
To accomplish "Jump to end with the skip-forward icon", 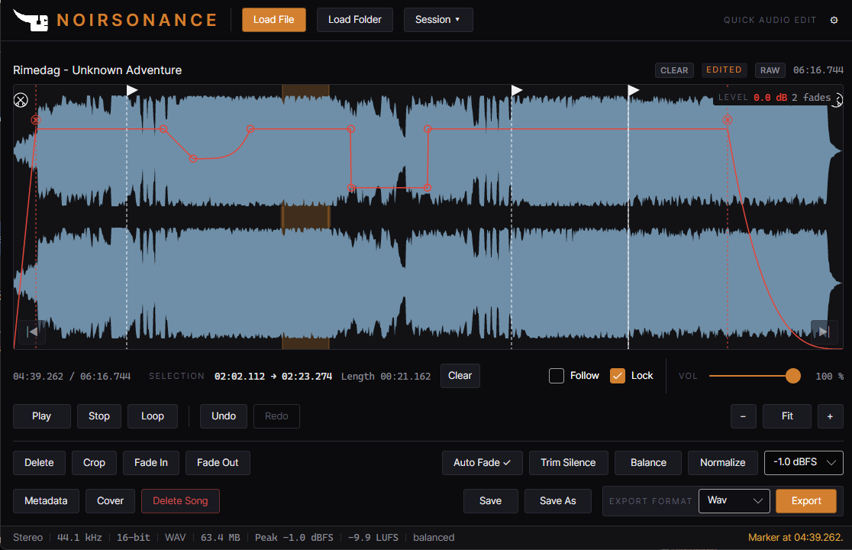I will pos(824,331).
